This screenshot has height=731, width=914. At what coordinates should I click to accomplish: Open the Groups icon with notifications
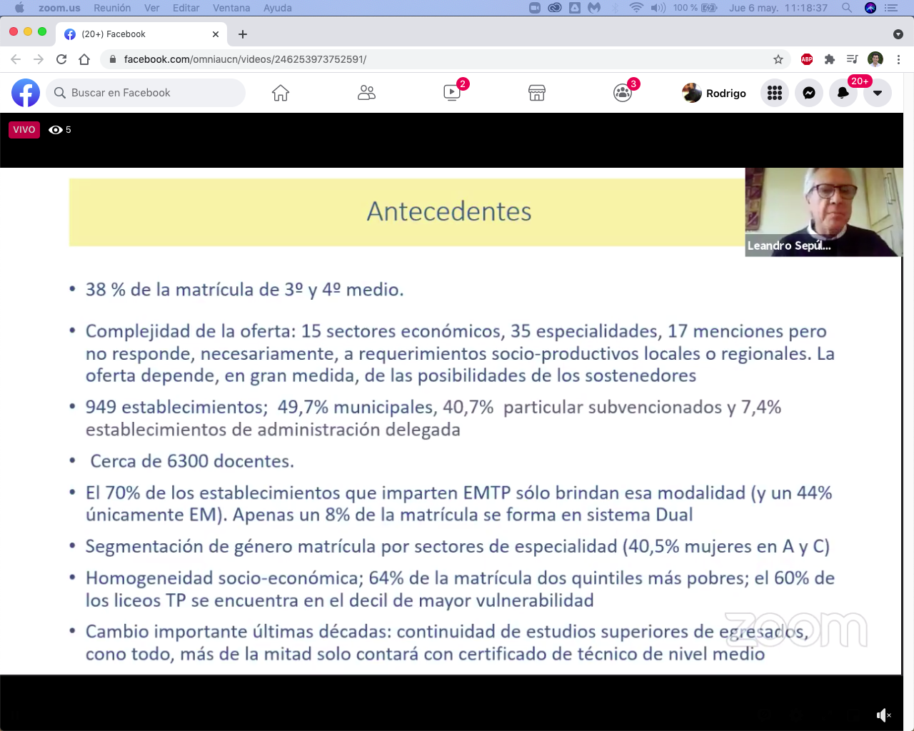623,93
